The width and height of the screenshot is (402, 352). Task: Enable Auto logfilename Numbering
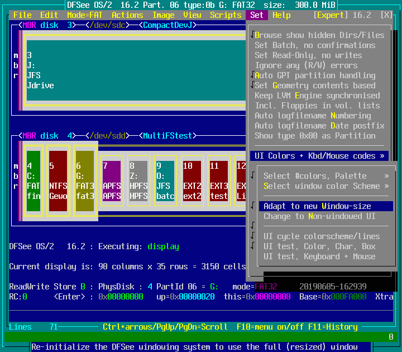[319, 116]
